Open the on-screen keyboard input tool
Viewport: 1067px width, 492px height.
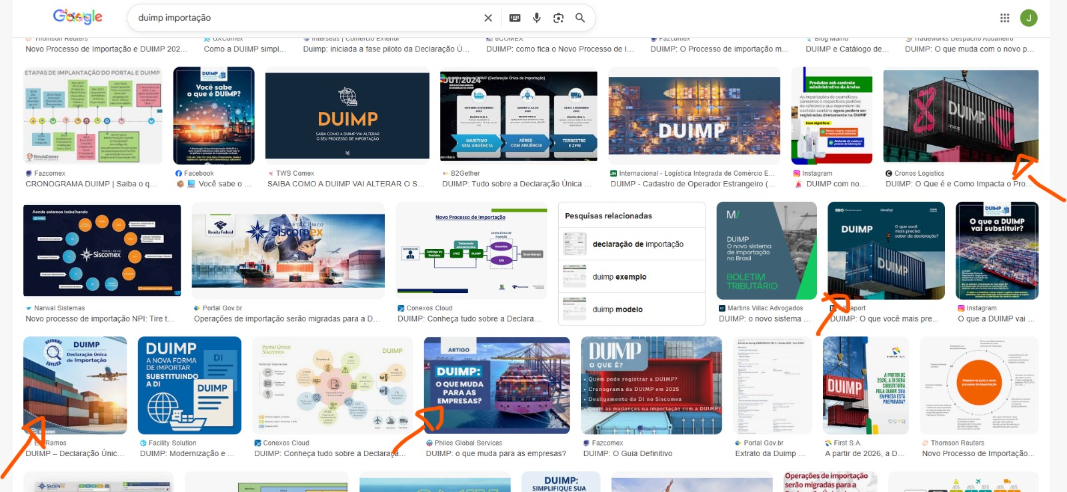(x=515, y=18)
